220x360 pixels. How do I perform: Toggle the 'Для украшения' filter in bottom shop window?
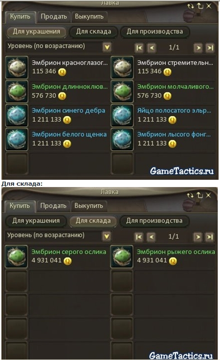[36, 221]
